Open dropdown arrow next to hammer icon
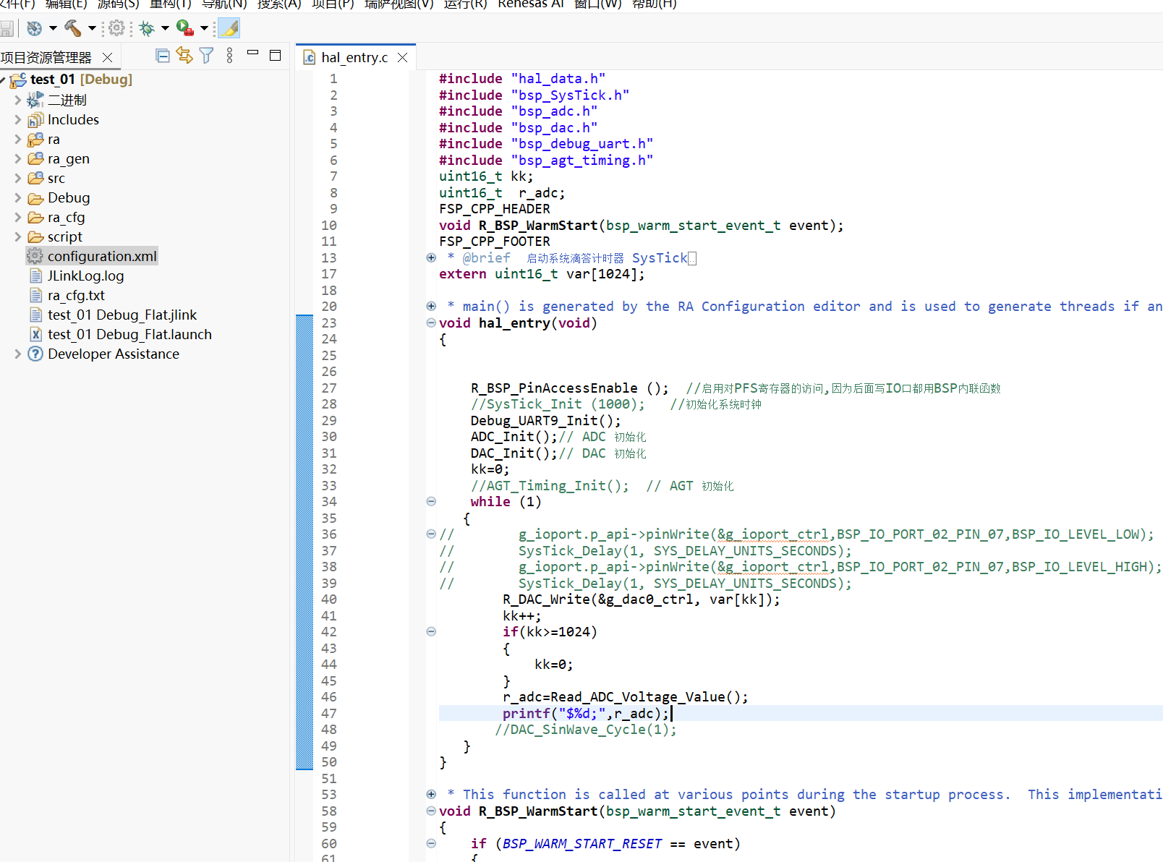The height and width of the screenshot is (862, 1163). (x=92, y=28)
